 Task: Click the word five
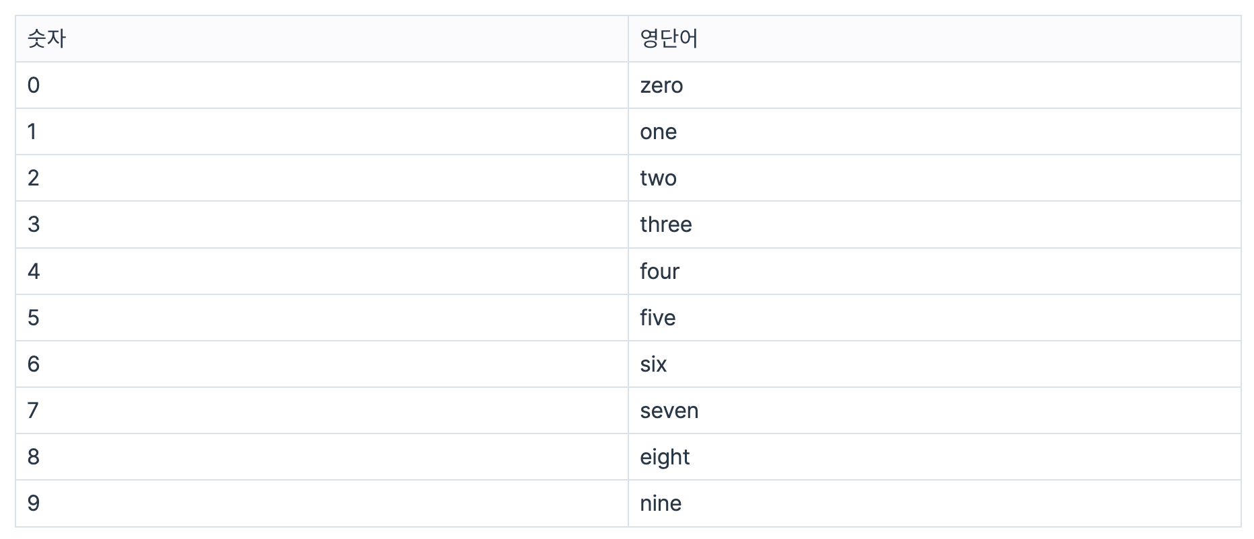click(657, 317)
